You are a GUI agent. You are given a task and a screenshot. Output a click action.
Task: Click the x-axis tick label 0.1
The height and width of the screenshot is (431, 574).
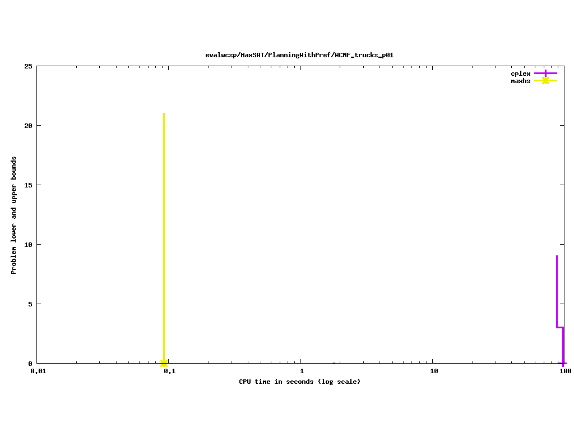[x=169, y=371]
